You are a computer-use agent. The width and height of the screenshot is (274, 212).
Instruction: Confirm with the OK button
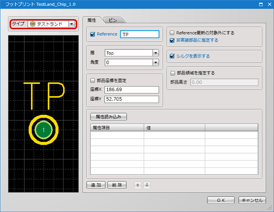coord(221,200)
